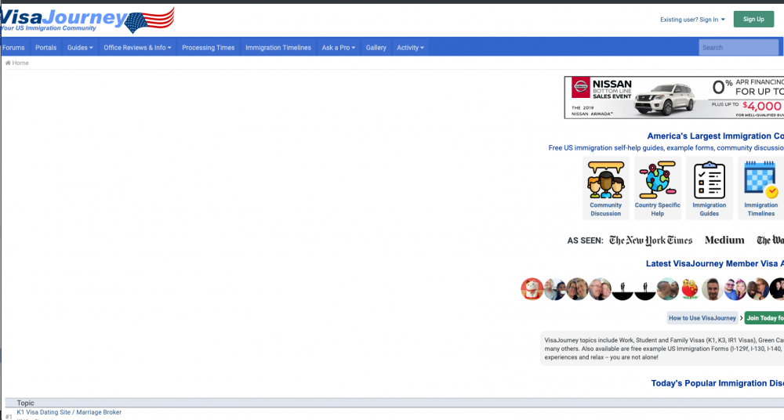The height and width of the screenshot is (420, 784).
Task: Go to the Processing Times page
Action: pyautogui.click(x=208, y=48)
